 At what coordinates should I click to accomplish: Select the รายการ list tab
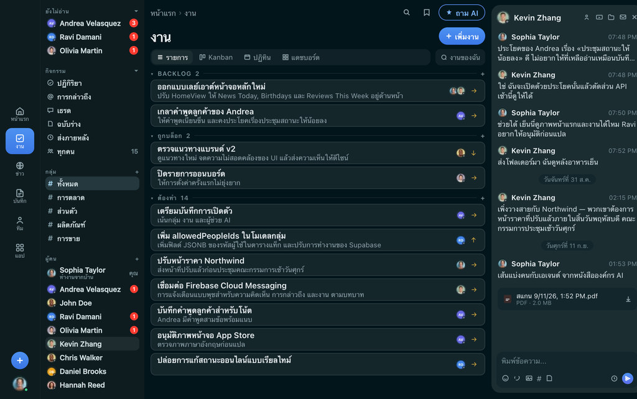point(173,58)
